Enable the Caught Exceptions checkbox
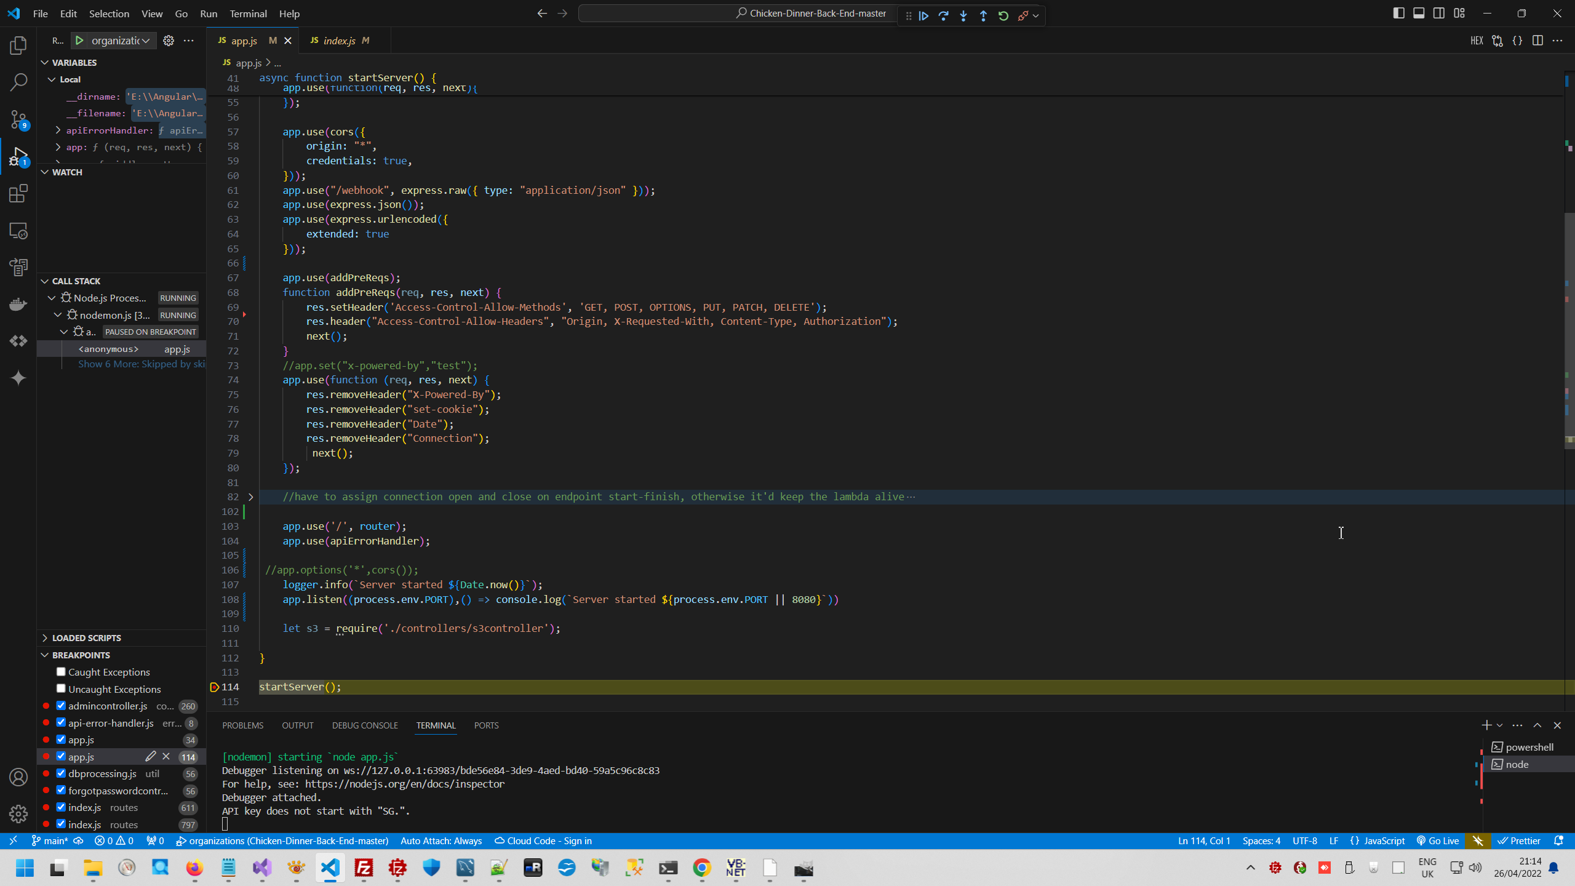Image resolution: width=1575 pixels, height=886 pixels. pos(61,672)
